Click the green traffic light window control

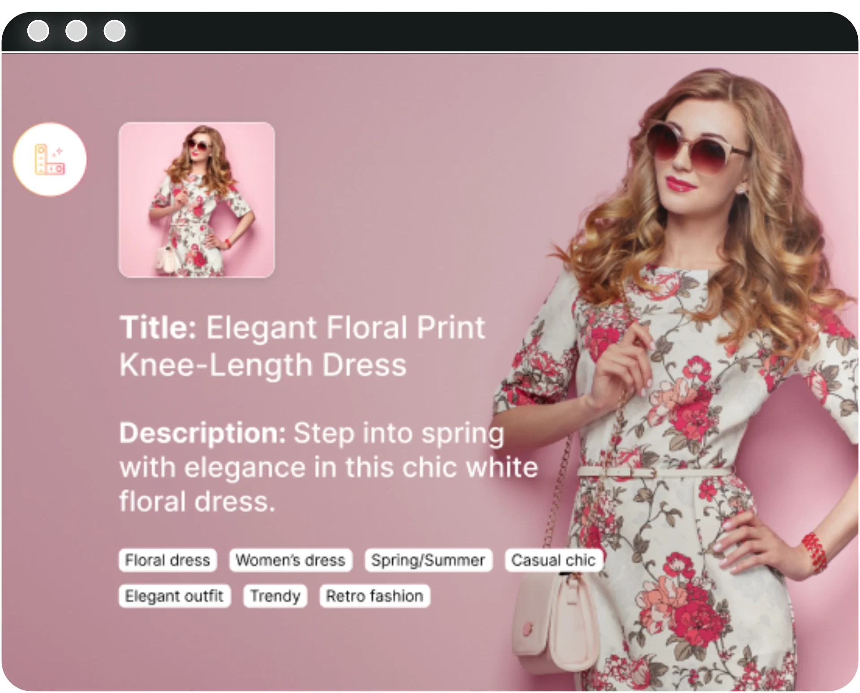[x=115, y=31]
